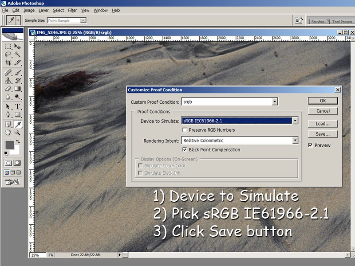Image resolution: width=355 pixels, height=266 pixels.
Task: Open the Device to Simulate dropdown
Action: [295, 121]
